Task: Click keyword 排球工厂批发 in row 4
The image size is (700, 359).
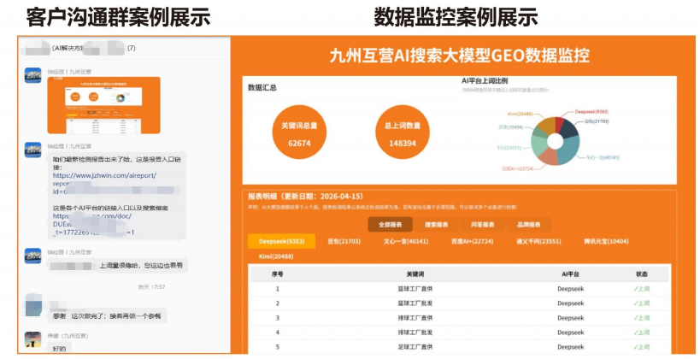Action: pos(415,333)
